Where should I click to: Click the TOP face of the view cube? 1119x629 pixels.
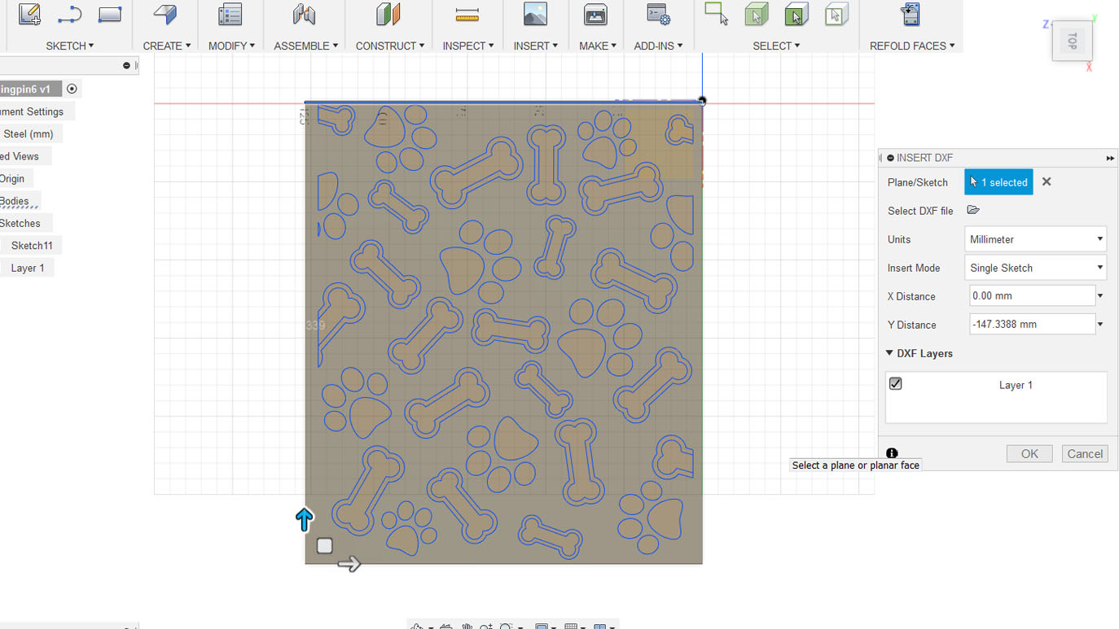[1072, 41]
